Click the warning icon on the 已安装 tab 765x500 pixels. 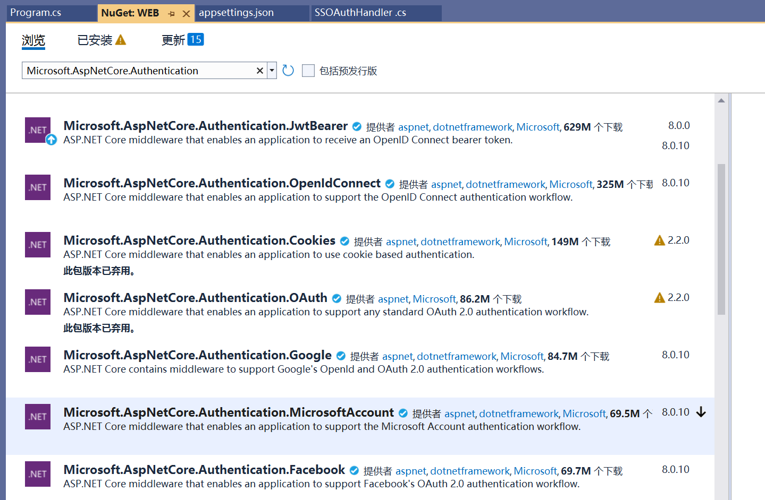(121, 40)
